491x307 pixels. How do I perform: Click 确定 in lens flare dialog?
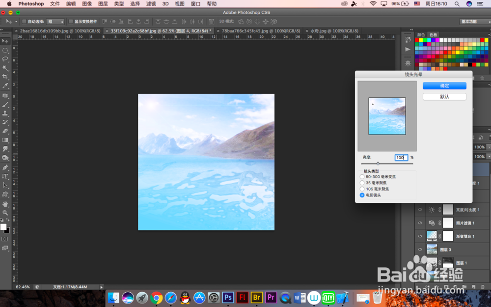click(x=444, y=85)
